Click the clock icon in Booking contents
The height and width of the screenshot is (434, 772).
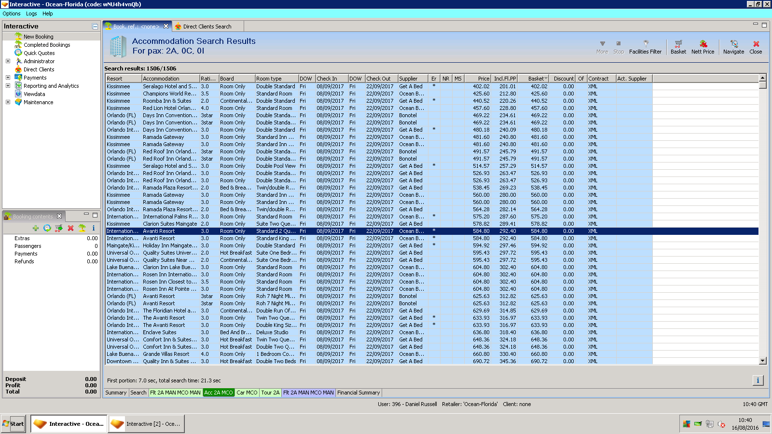(47, 228)
